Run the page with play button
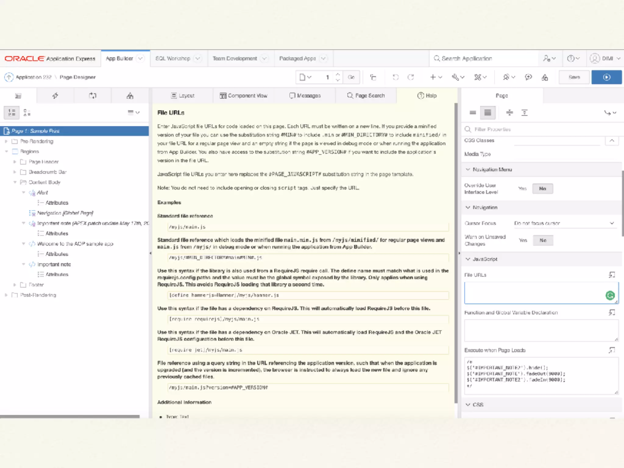Screen dimensions: 624x468 (x=607, y=77)
